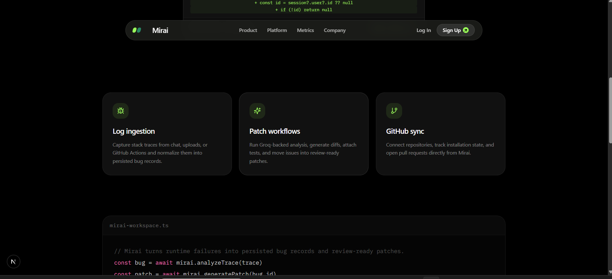Open the Product menu
The width and height of the screenshot is (612, 279).
[x=248, y=30]
